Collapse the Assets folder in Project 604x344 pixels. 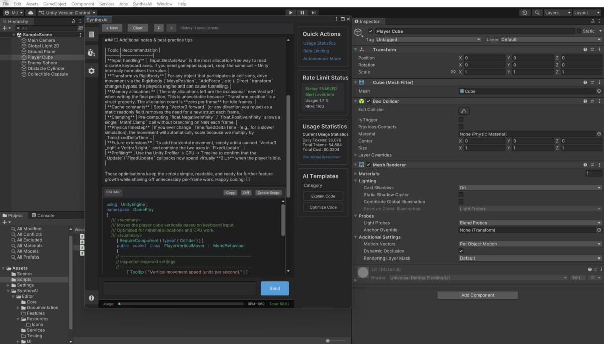click(3, 268)
